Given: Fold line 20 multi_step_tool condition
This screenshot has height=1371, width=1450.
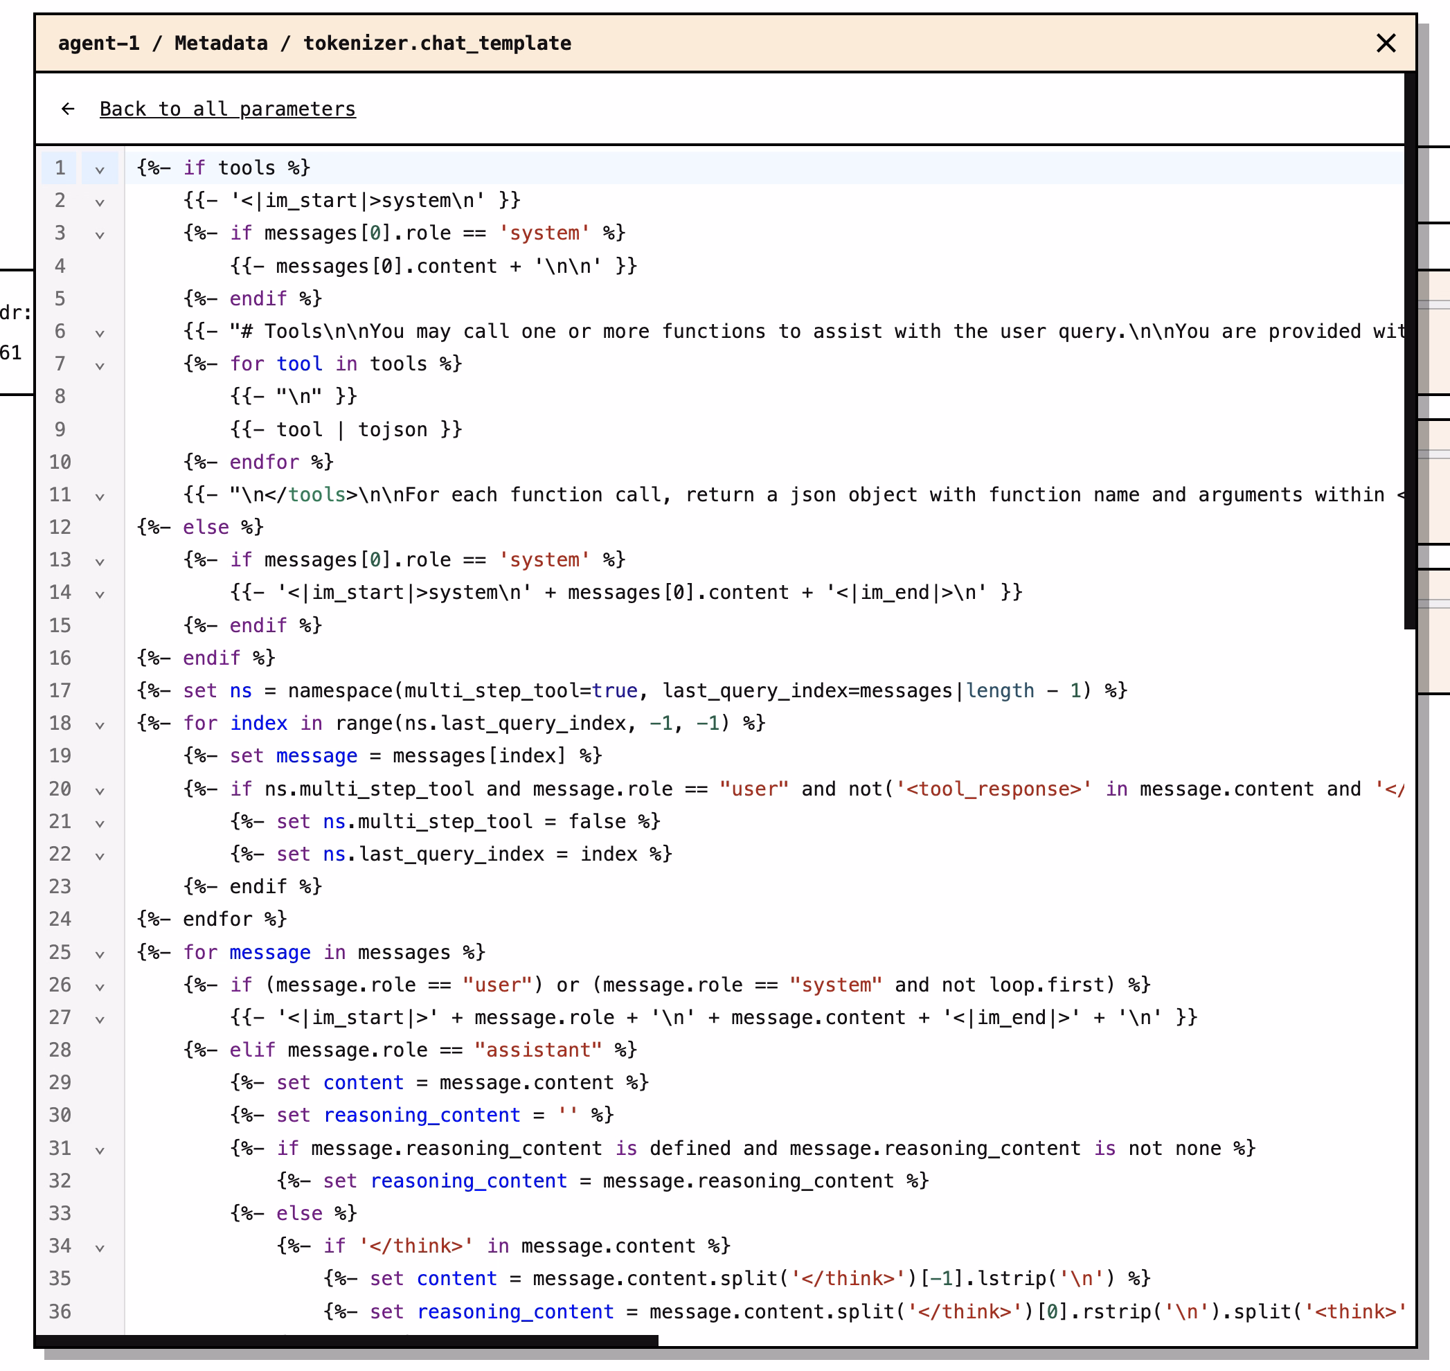Looking at the screenshot, I should [x=100, y=790].
